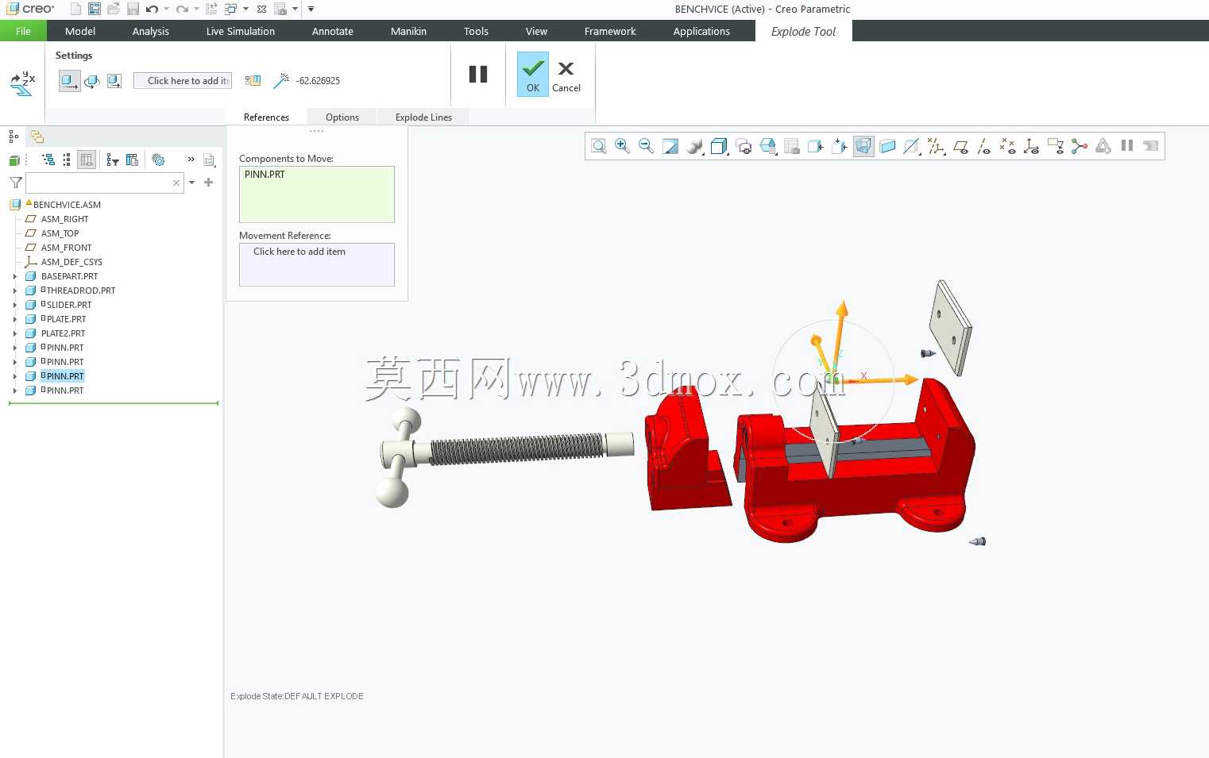This screenshot has width=1209, height=758.
Task: Click the Zoom Out icon in graphics toolbar
Action: click(x=647, y=146)
